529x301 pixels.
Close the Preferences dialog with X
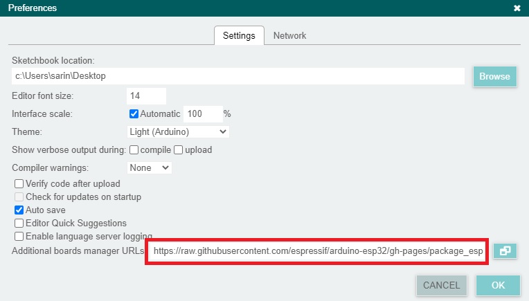coord(517,8)
